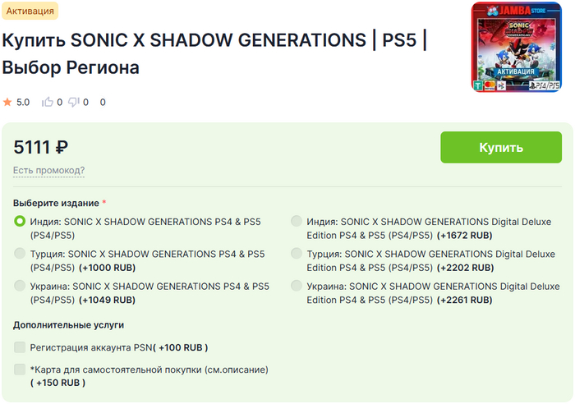Open the Есть промокод? link
575x404 pixels.
tap(48, 171)
